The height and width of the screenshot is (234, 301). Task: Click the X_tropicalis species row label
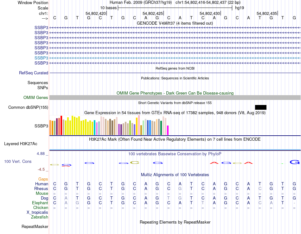pos(37,212)
